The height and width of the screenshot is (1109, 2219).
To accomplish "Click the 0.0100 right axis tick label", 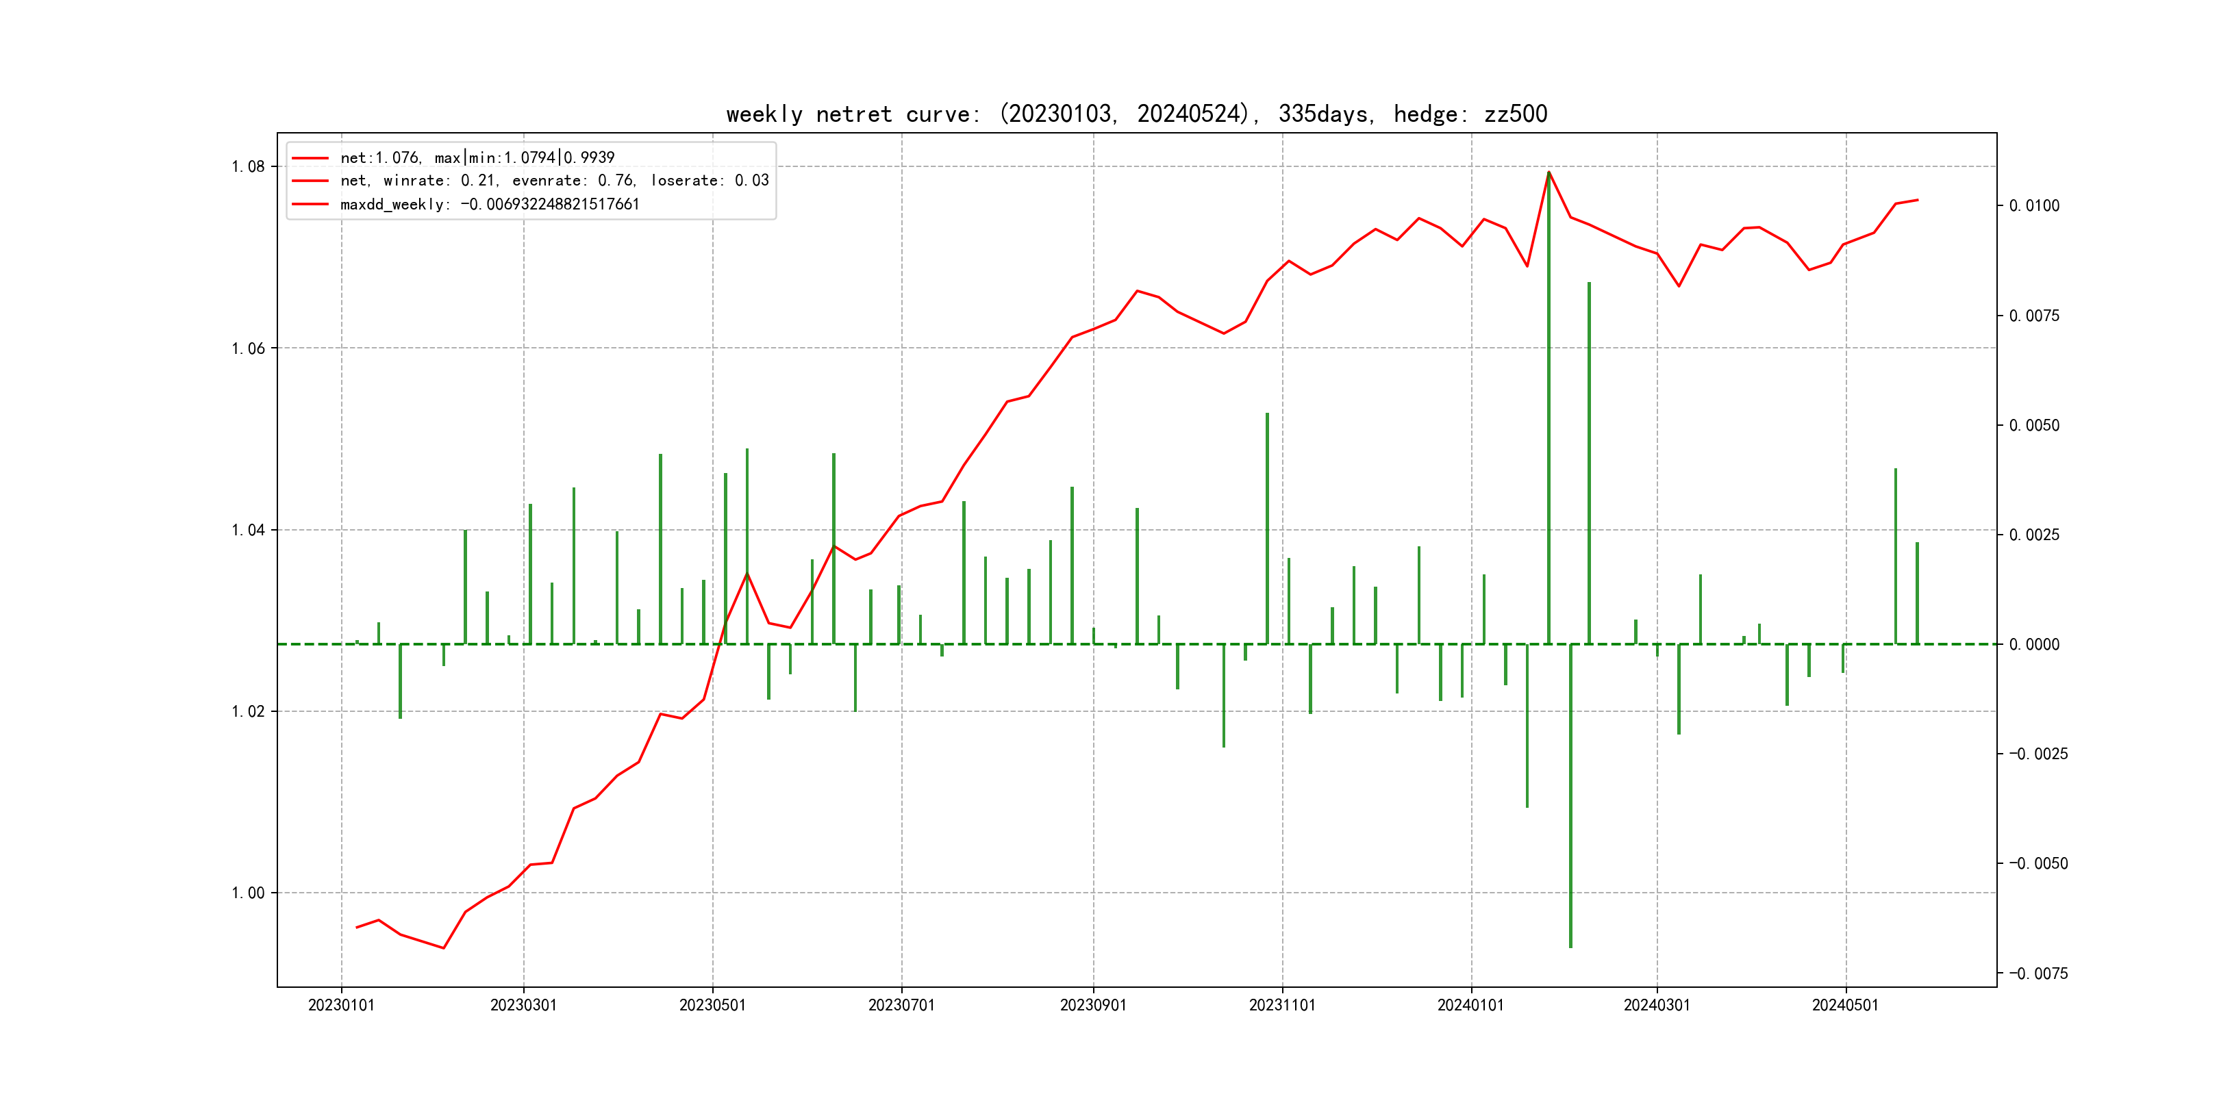I will pos(2034,206).
